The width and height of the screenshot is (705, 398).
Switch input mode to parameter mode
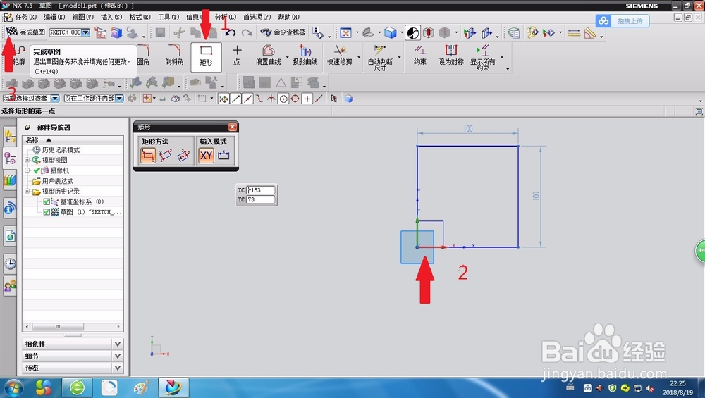223,156
